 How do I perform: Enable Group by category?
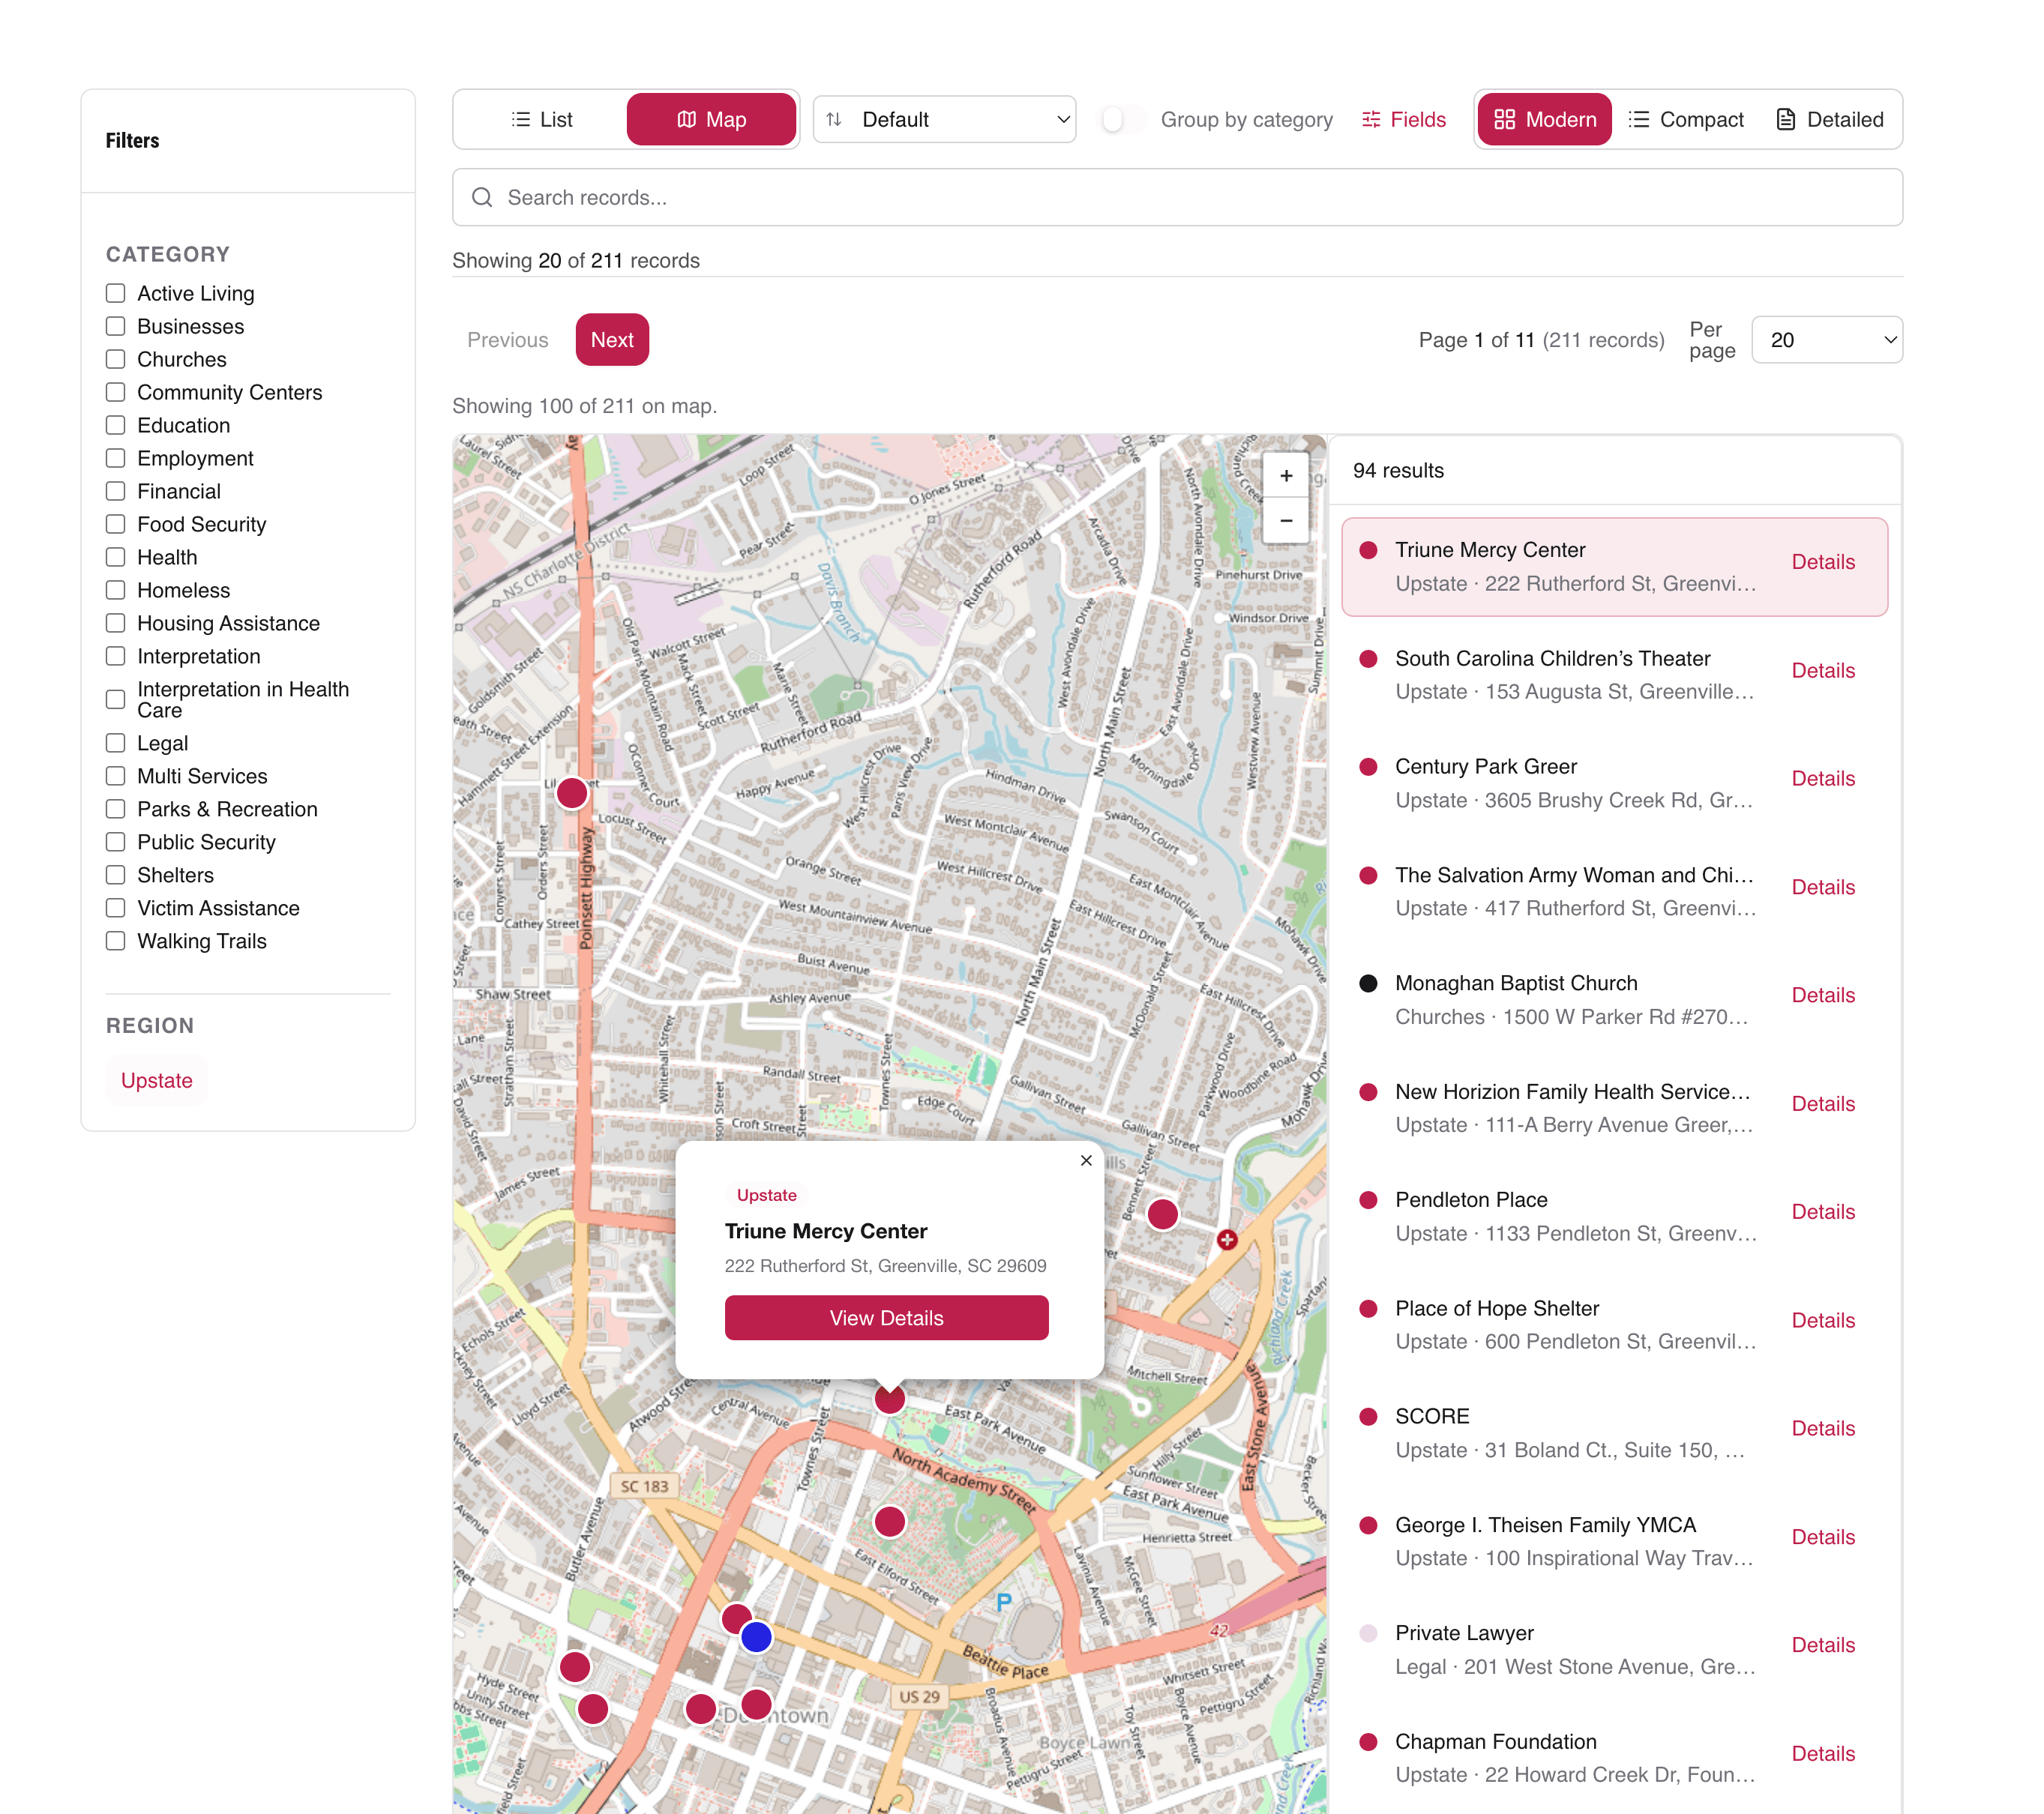click(1120, 119)
